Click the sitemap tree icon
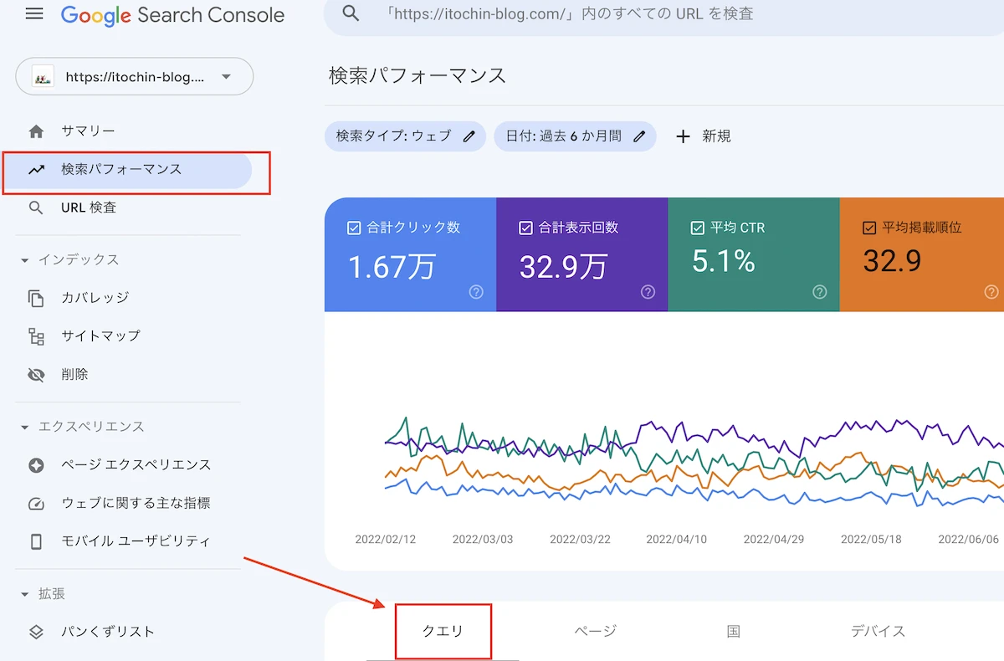 click(x=36, y=336)
